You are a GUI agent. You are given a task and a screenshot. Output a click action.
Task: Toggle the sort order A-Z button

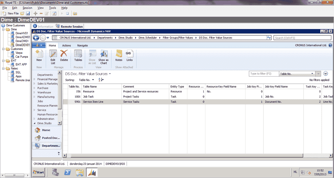(x=101, y=80)
